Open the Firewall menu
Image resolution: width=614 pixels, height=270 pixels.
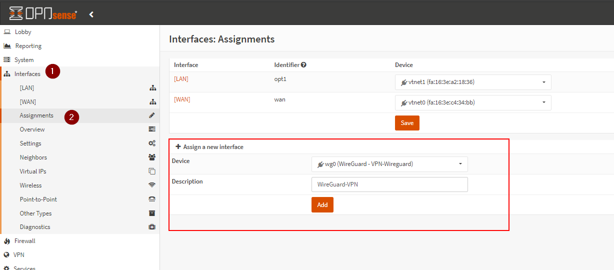(24, 241)
